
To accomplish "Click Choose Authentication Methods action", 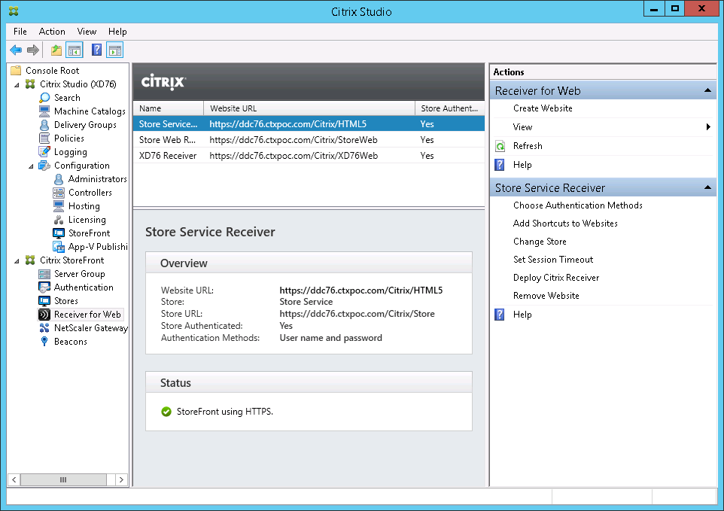I will coord(577,205).
